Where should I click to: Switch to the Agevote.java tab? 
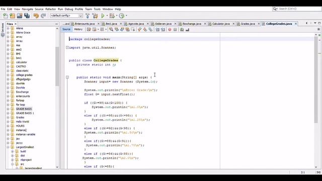[x=136, y=24]
